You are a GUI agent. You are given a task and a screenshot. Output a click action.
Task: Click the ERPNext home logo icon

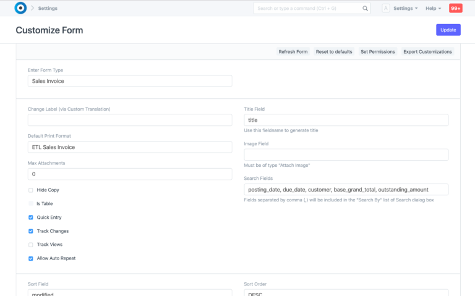pos(20,8)
